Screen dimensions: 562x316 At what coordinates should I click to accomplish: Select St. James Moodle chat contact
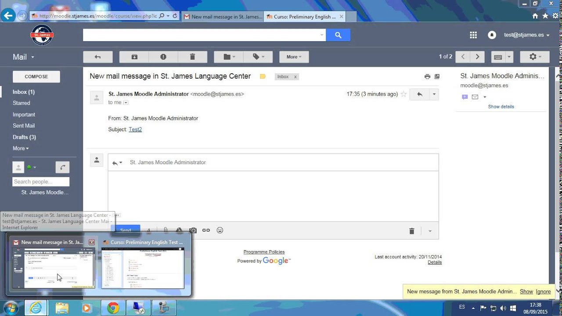pos(45,192)
